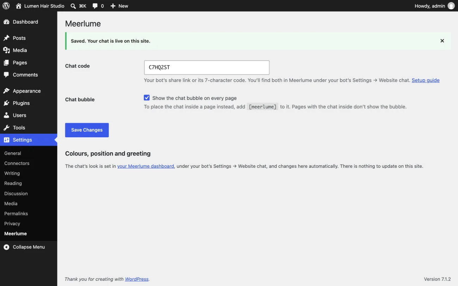The width and height of the screenshot is (458, 286).
Task: Click Colours, position and greeting heading
Action: (108, 153)
